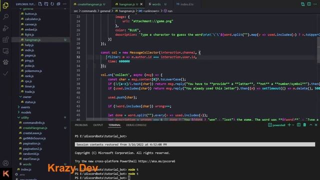The image size is (320, 180).
Task: Create a new folder in Explorer
Action: point(46,4)
